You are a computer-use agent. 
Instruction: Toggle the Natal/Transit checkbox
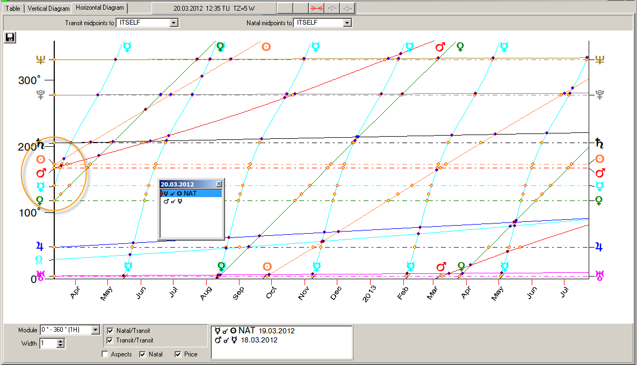click(x=110, y=331)
